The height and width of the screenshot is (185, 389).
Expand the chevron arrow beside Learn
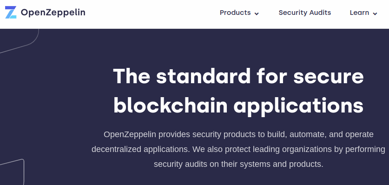click(375, 13)
